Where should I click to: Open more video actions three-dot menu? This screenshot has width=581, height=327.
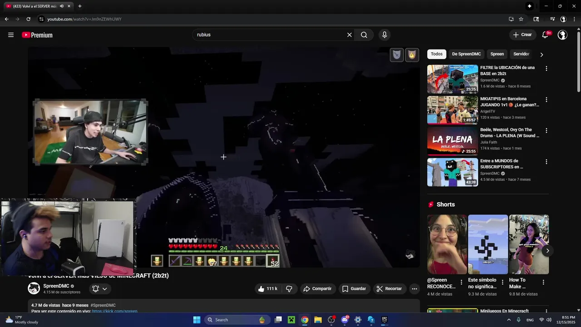point(414,289)
